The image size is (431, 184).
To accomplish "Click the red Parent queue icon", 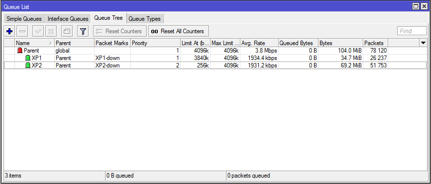I will [x=20, y=51].
